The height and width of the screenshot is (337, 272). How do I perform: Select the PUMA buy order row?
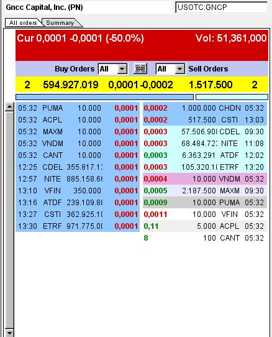tap(78, 108)
